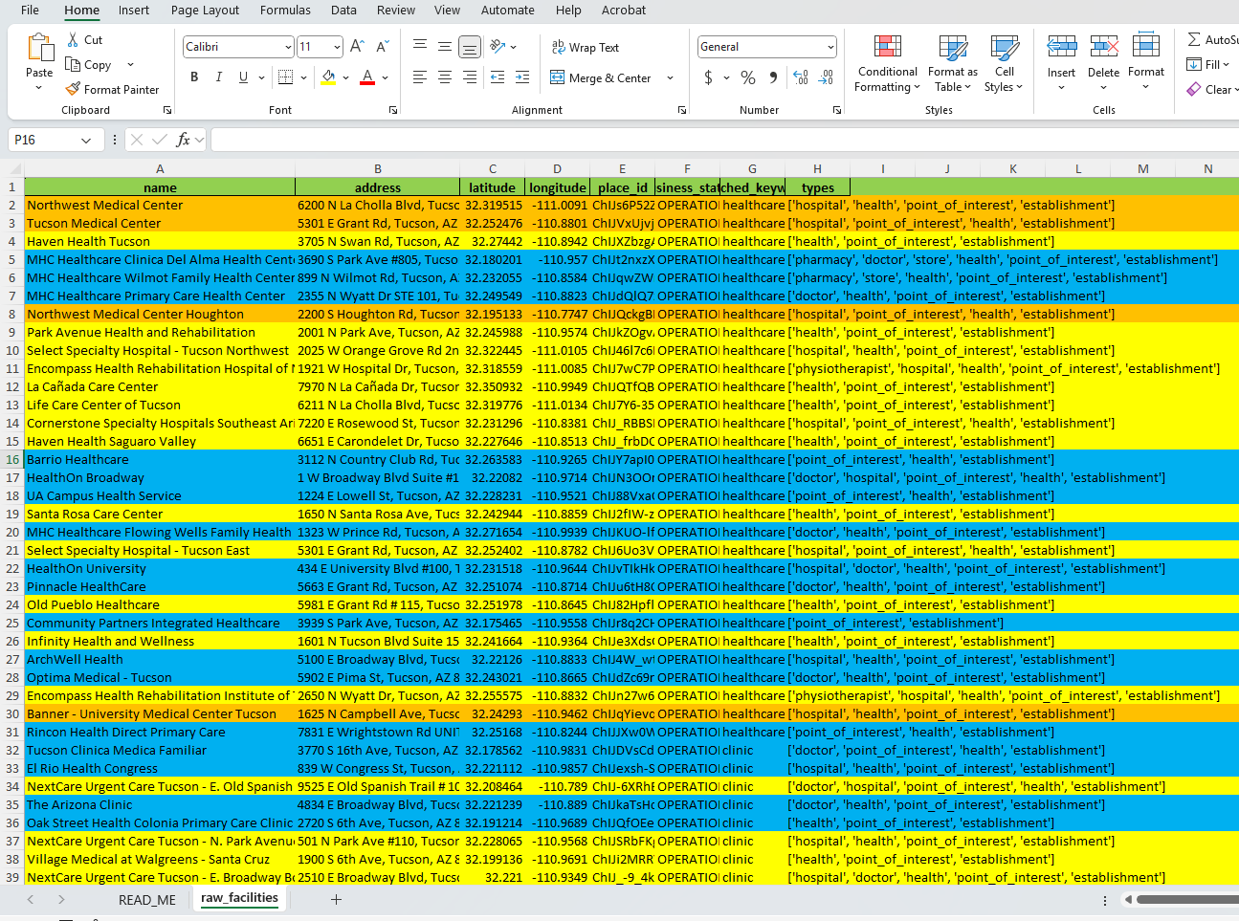Click the increase indent icon
The height and width of the screenshot is (921, 1239).
522,77
